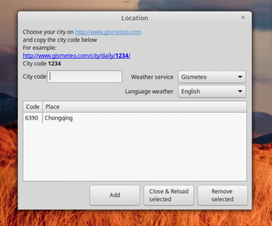272x226 pixels.
Task: Open the Weather service Gismeteo dropdown
Action: 212,77
